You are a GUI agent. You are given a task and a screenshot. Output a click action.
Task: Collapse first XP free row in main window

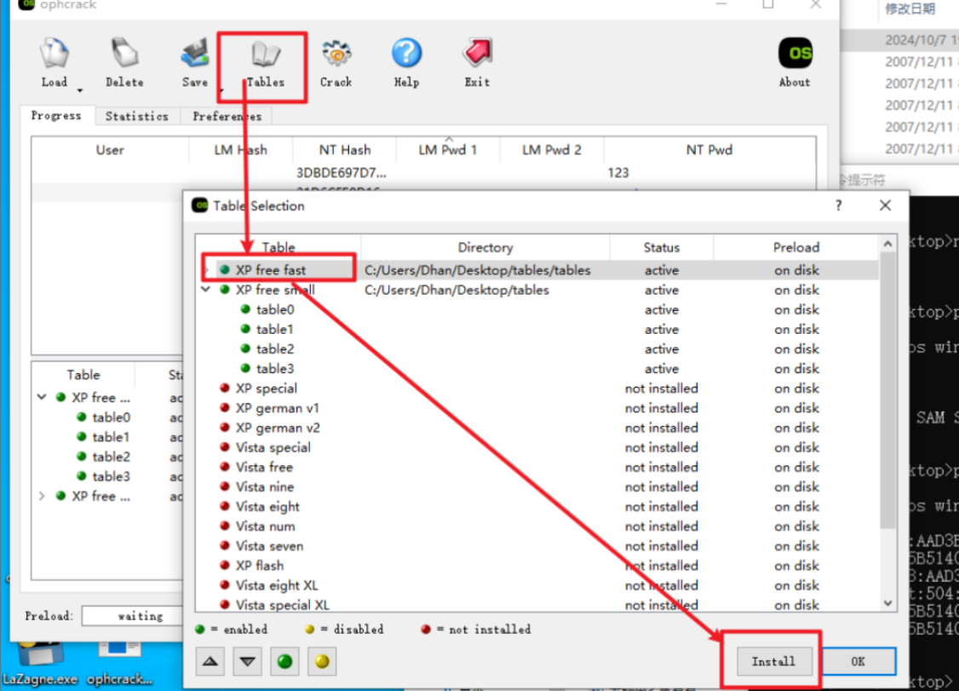click(x=42, y=397)
